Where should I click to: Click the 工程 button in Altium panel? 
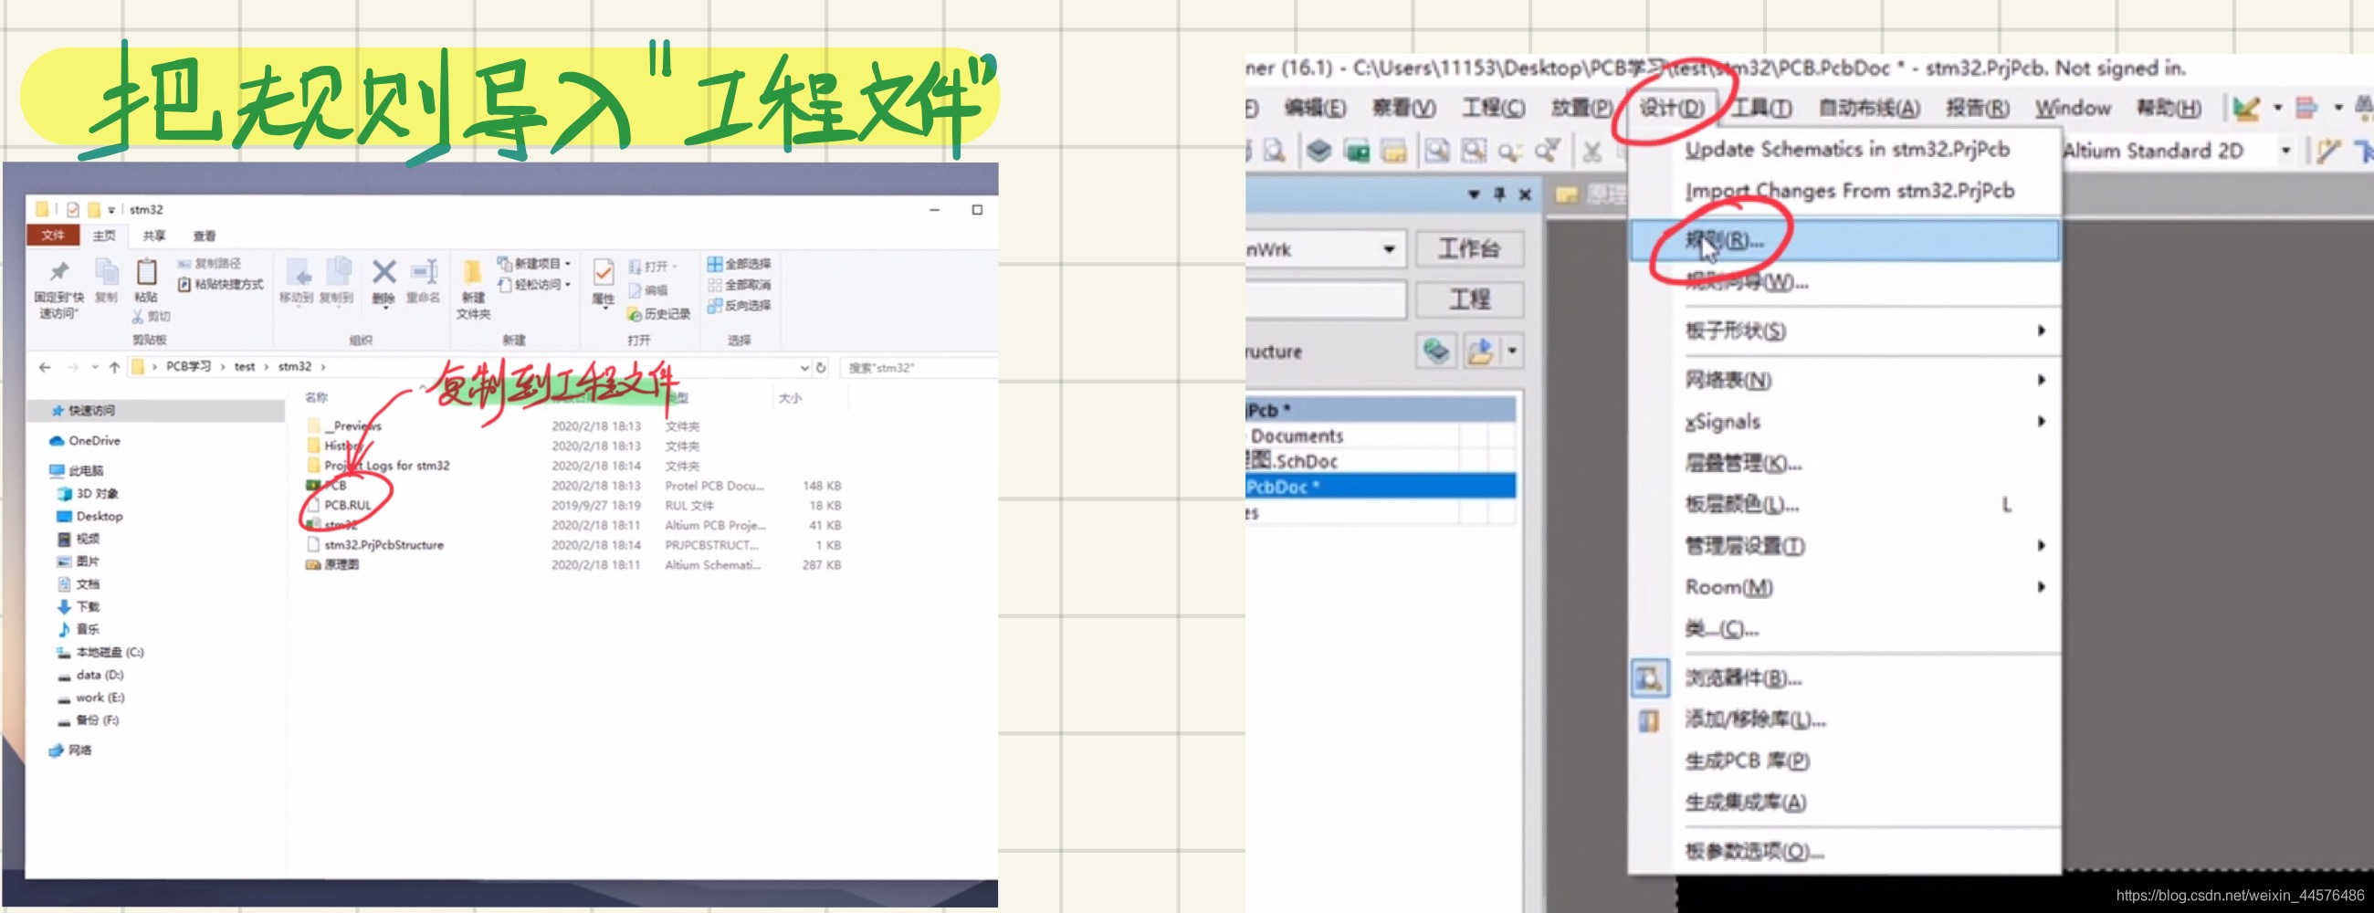point(1468,299)
